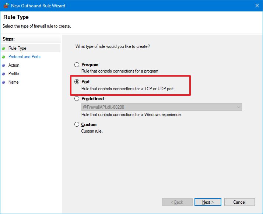Click the green bullet beside Rule Type

(x=4, y=48)
